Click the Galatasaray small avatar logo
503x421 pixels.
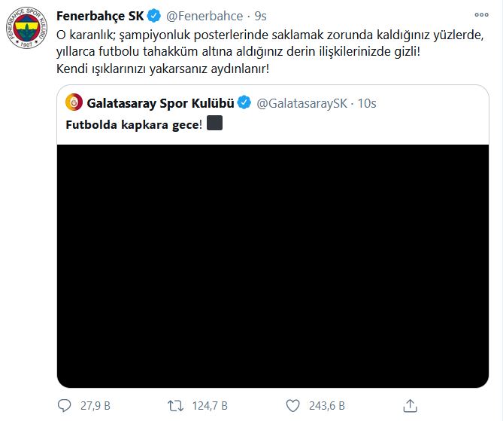(x=74, y=102)
